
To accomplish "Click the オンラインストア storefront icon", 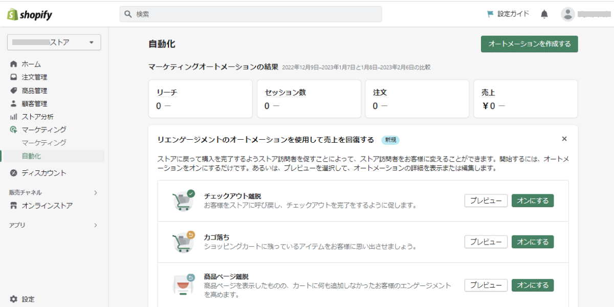I will (14, 206).
